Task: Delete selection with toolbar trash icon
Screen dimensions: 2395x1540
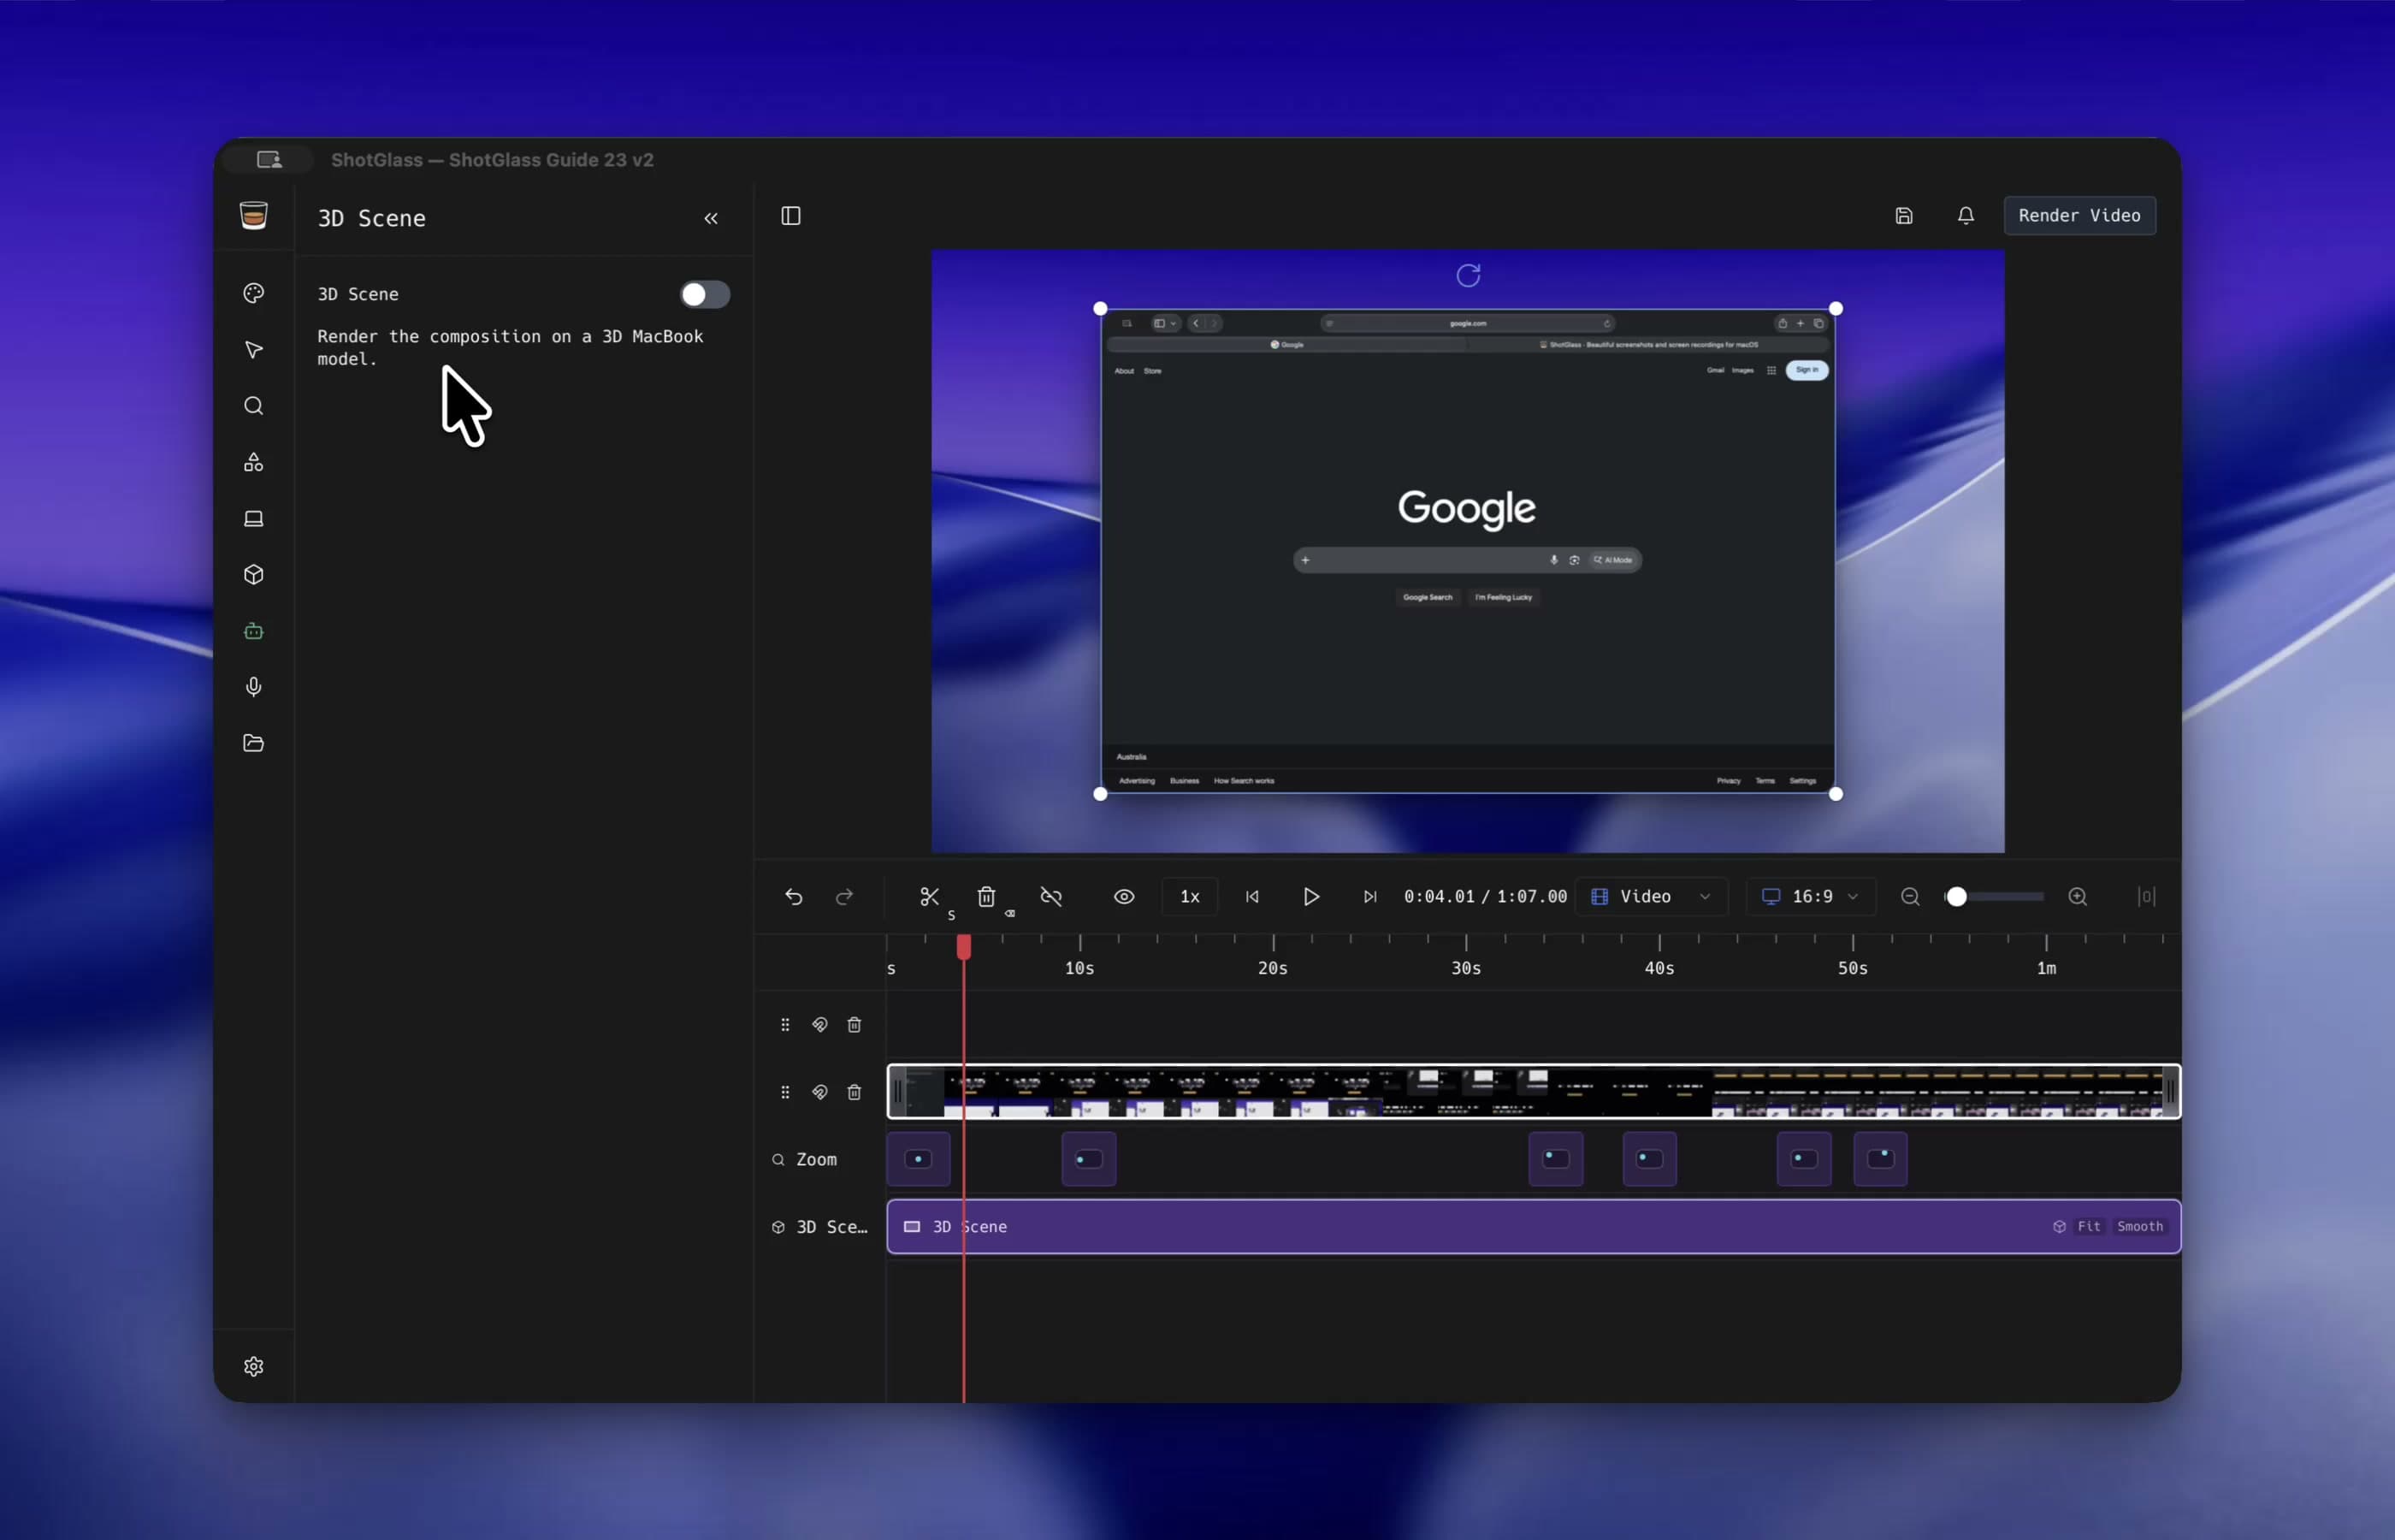Action: tap(986, 896)
